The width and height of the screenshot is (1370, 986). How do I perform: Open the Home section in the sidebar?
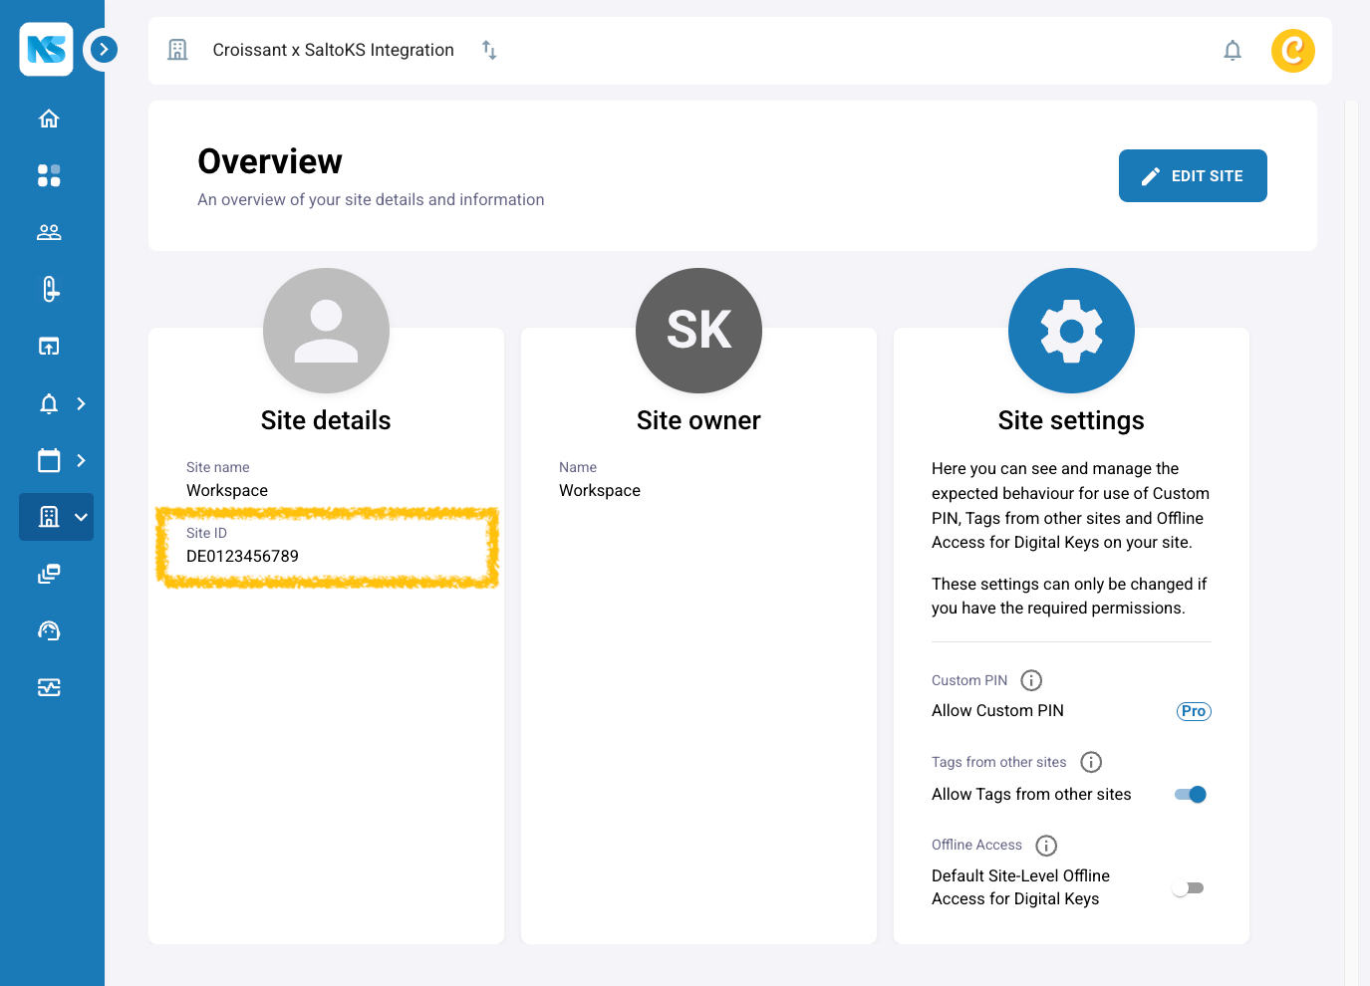click(x=48, y=118)
